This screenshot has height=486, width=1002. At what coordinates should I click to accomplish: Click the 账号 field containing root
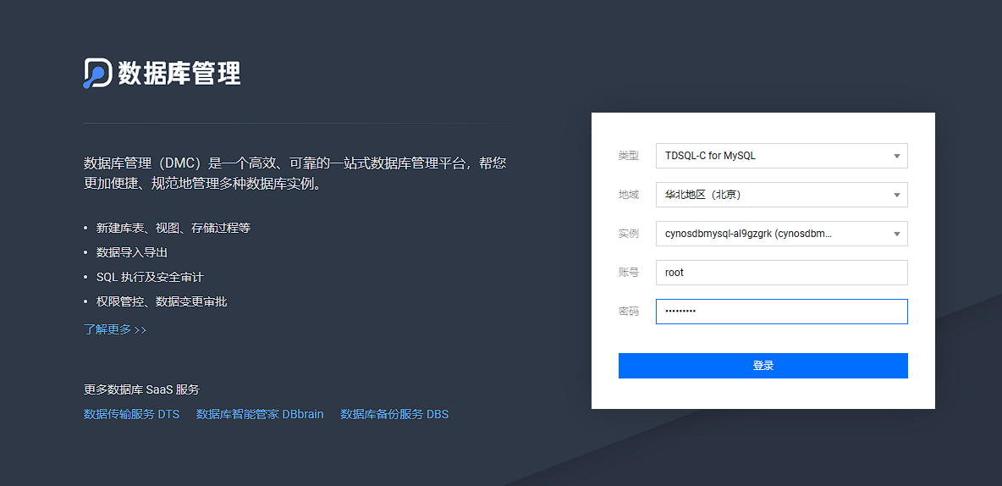pos(781,273)
